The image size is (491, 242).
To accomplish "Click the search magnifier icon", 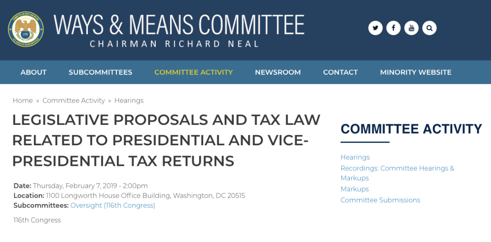I will 429,28.
